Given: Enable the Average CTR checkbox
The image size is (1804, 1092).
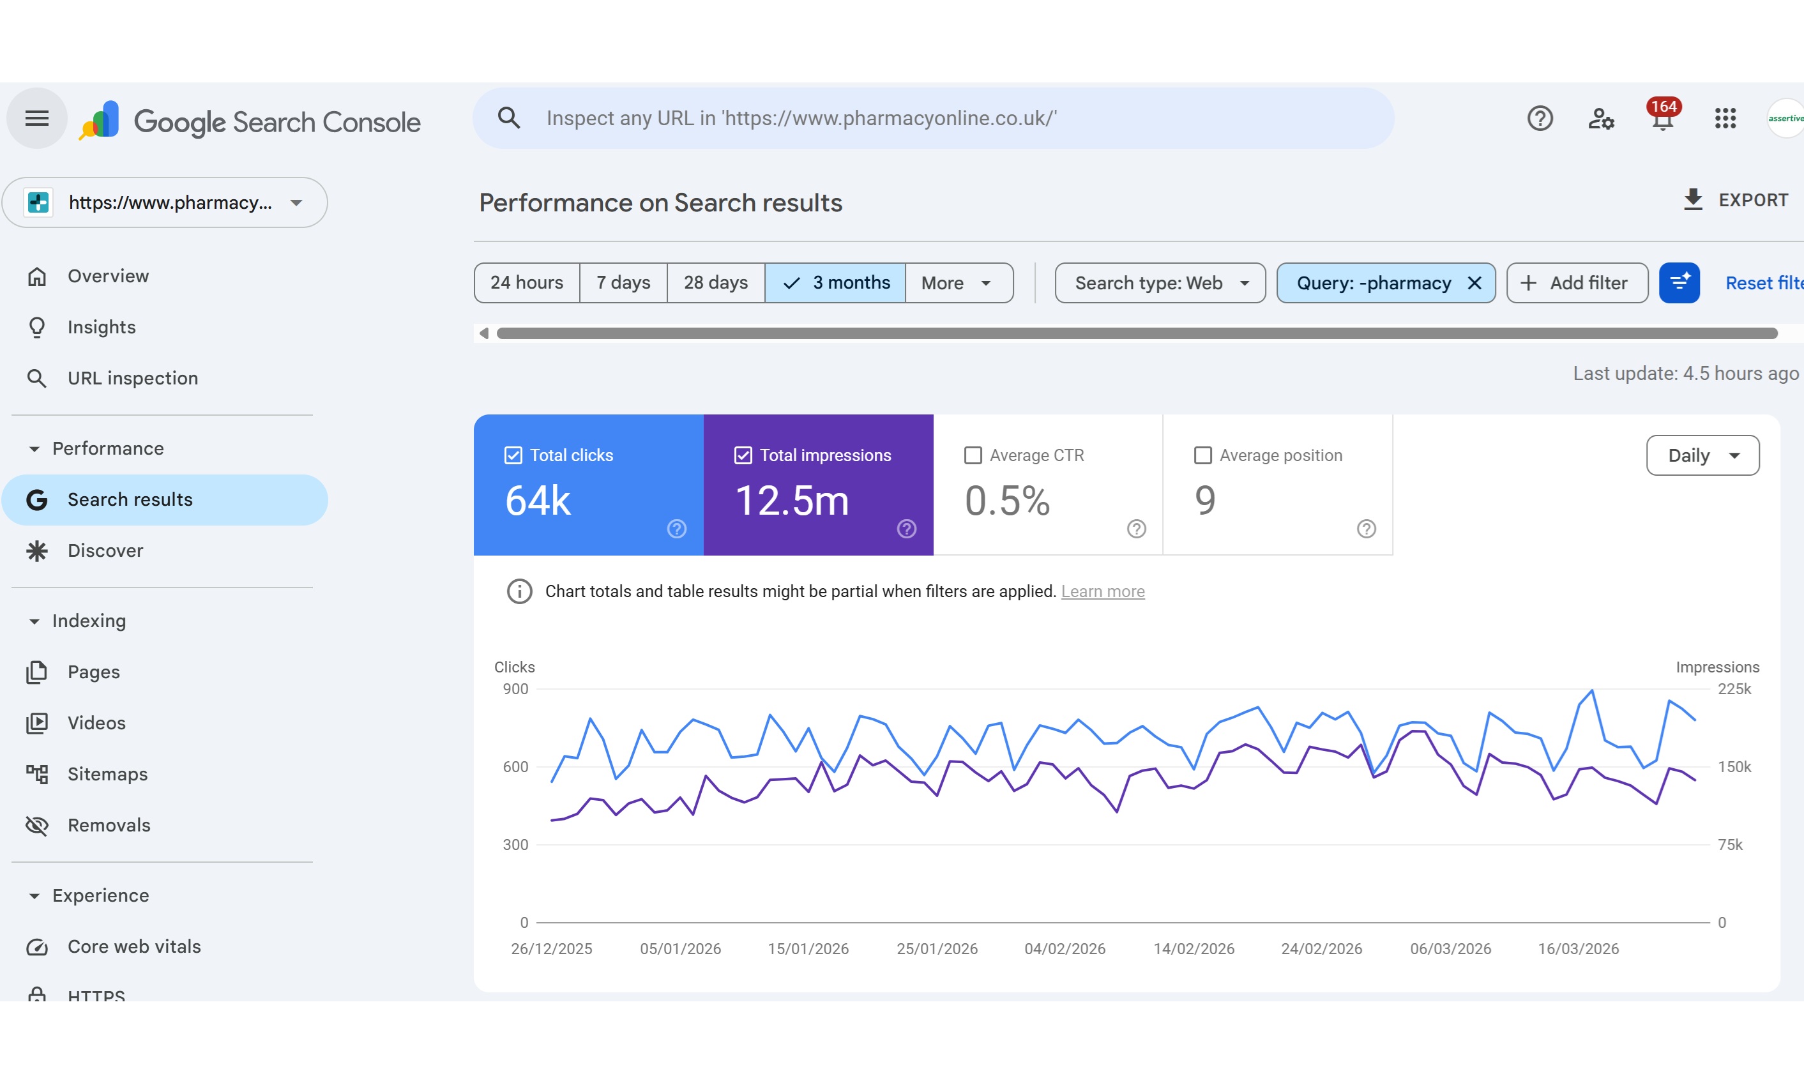Looking at the screenshot, I should pyautogui.click(x=973, y=455).
